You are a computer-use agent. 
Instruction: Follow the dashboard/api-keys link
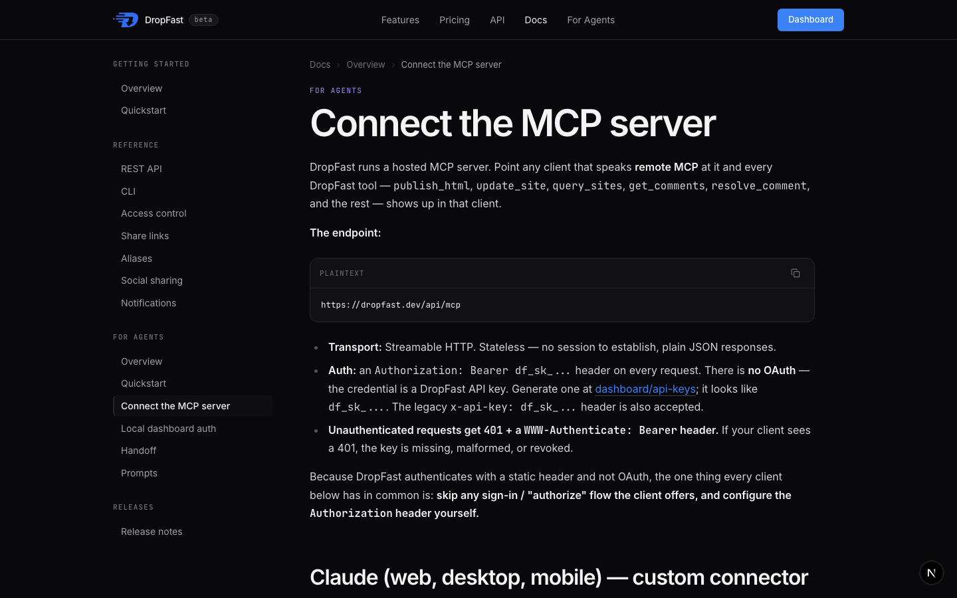pyautogui.click(x=645, y=389)
